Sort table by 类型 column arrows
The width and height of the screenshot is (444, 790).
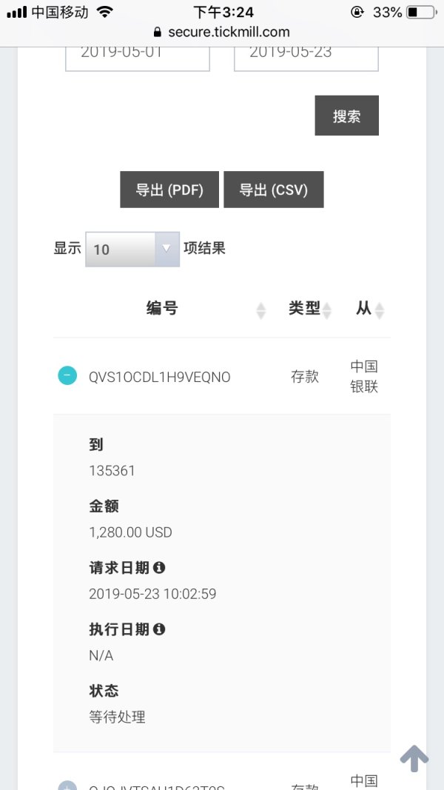point(327,310)
